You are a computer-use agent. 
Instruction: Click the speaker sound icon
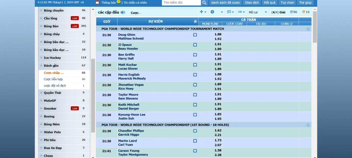pos(123,12)
